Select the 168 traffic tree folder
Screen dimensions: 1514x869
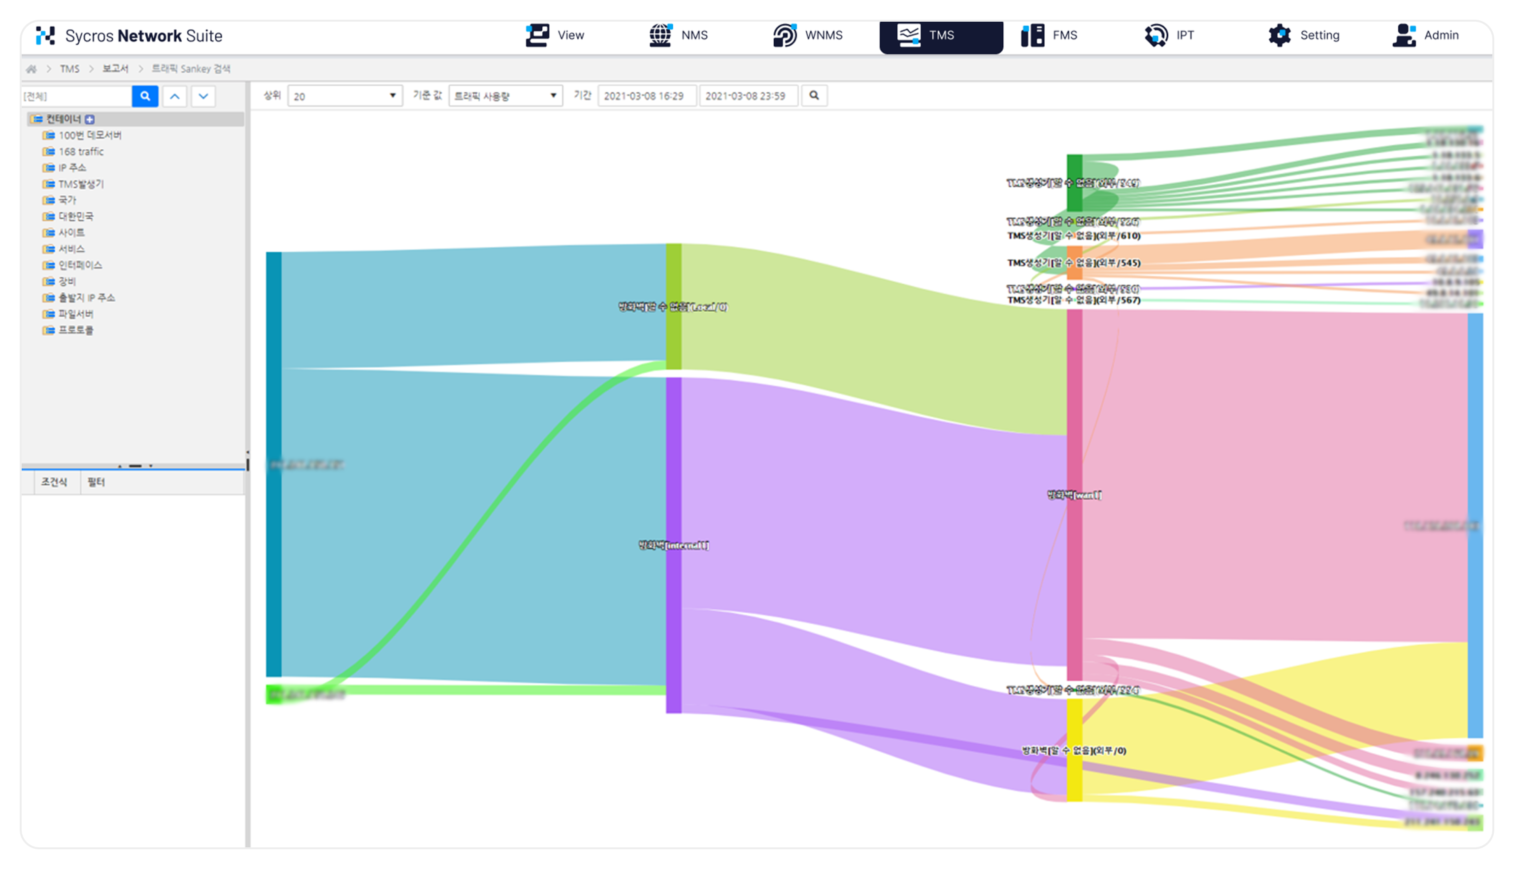pyautogui.click(x=81, y=152)
